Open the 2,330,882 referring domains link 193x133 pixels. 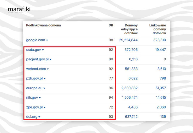pyautogui.click(x=129, y=88)
